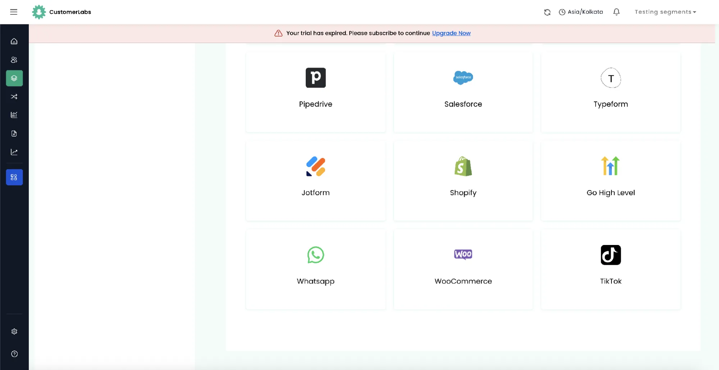Screen dimensions: 719x370
Task: Select the Typeform label text
Action: 611,104
